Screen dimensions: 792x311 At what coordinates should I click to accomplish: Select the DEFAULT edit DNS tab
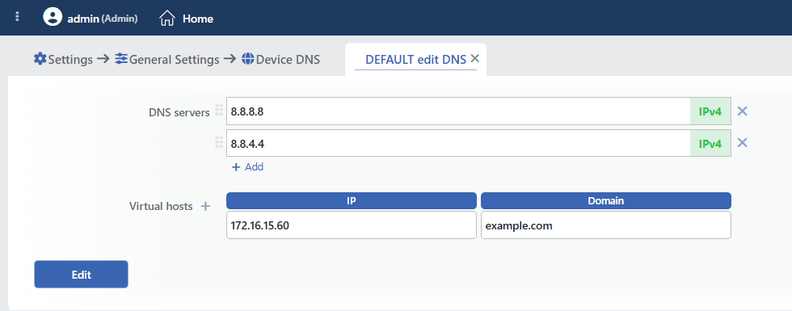[415, 60]
